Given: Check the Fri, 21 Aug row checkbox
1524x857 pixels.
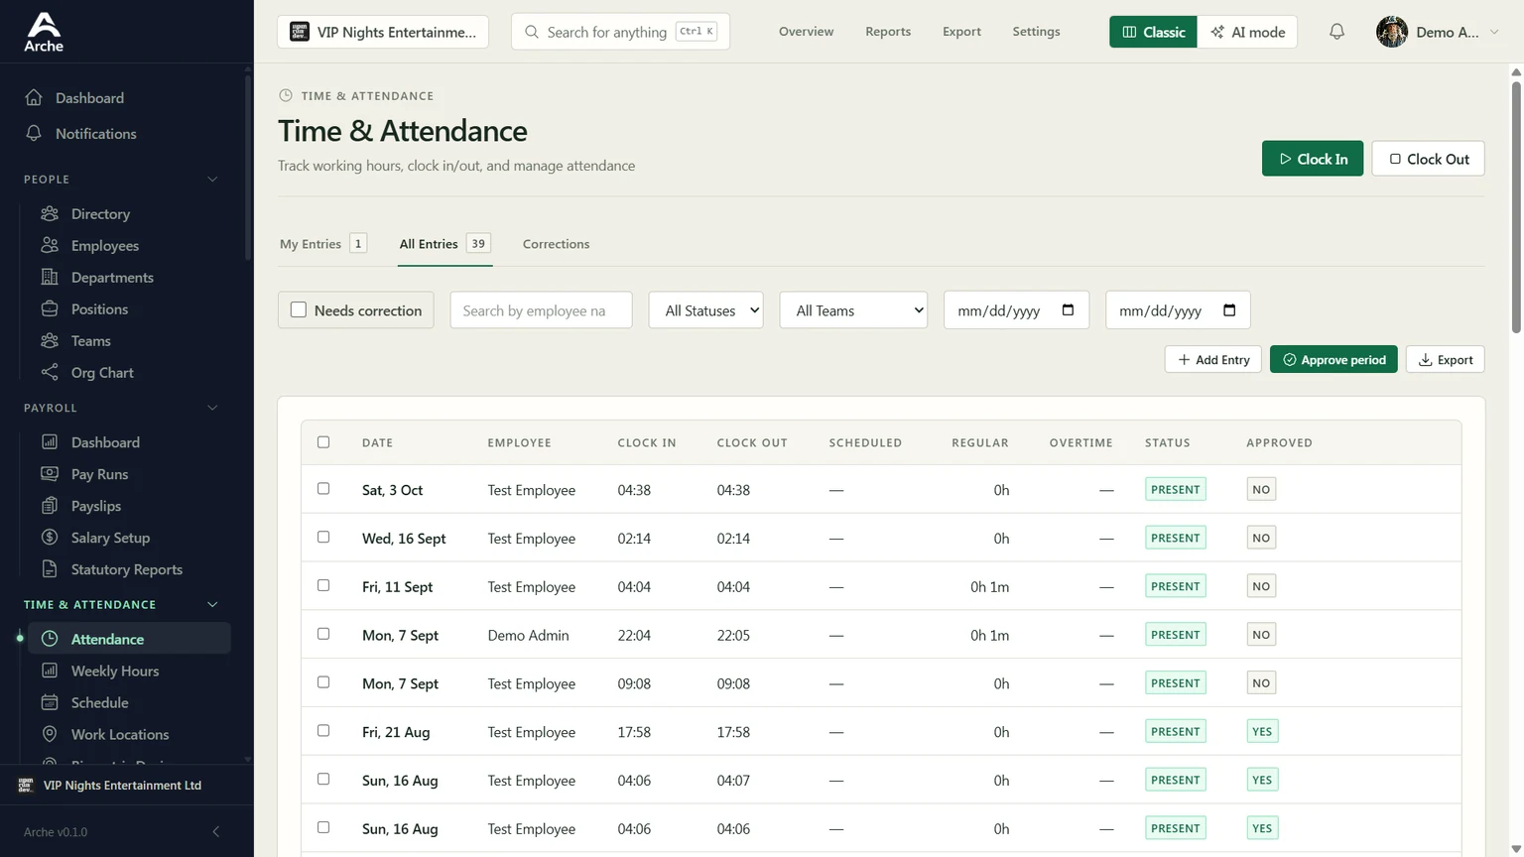Looking at the screenshot, I should 323,730.
